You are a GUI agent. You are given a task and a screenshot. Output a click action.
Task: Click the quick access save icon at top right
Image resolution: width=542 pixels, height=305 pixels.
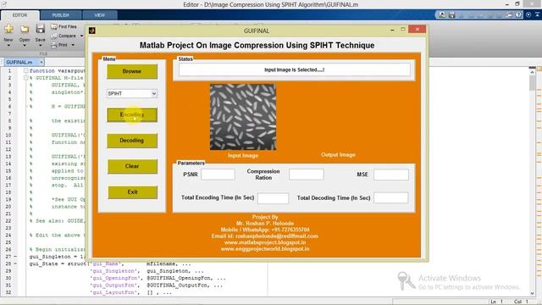click(x=451, y=15)
